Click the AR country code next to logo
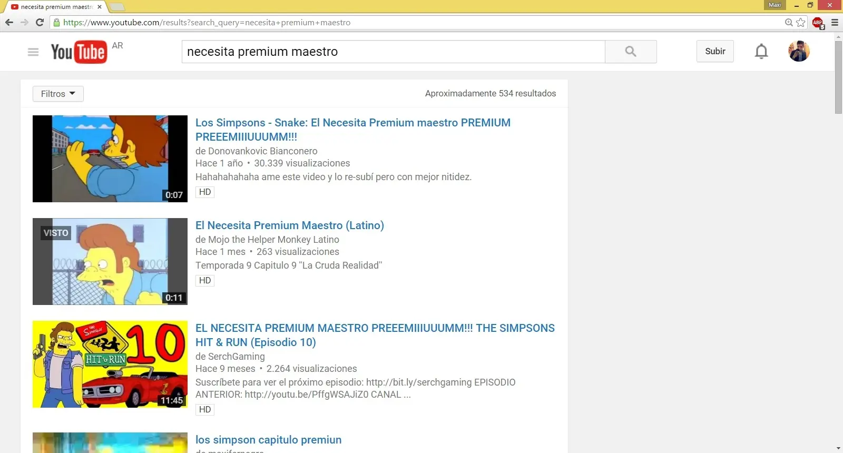The height and width of the screenshot is (453, 843). pos(117,45)
